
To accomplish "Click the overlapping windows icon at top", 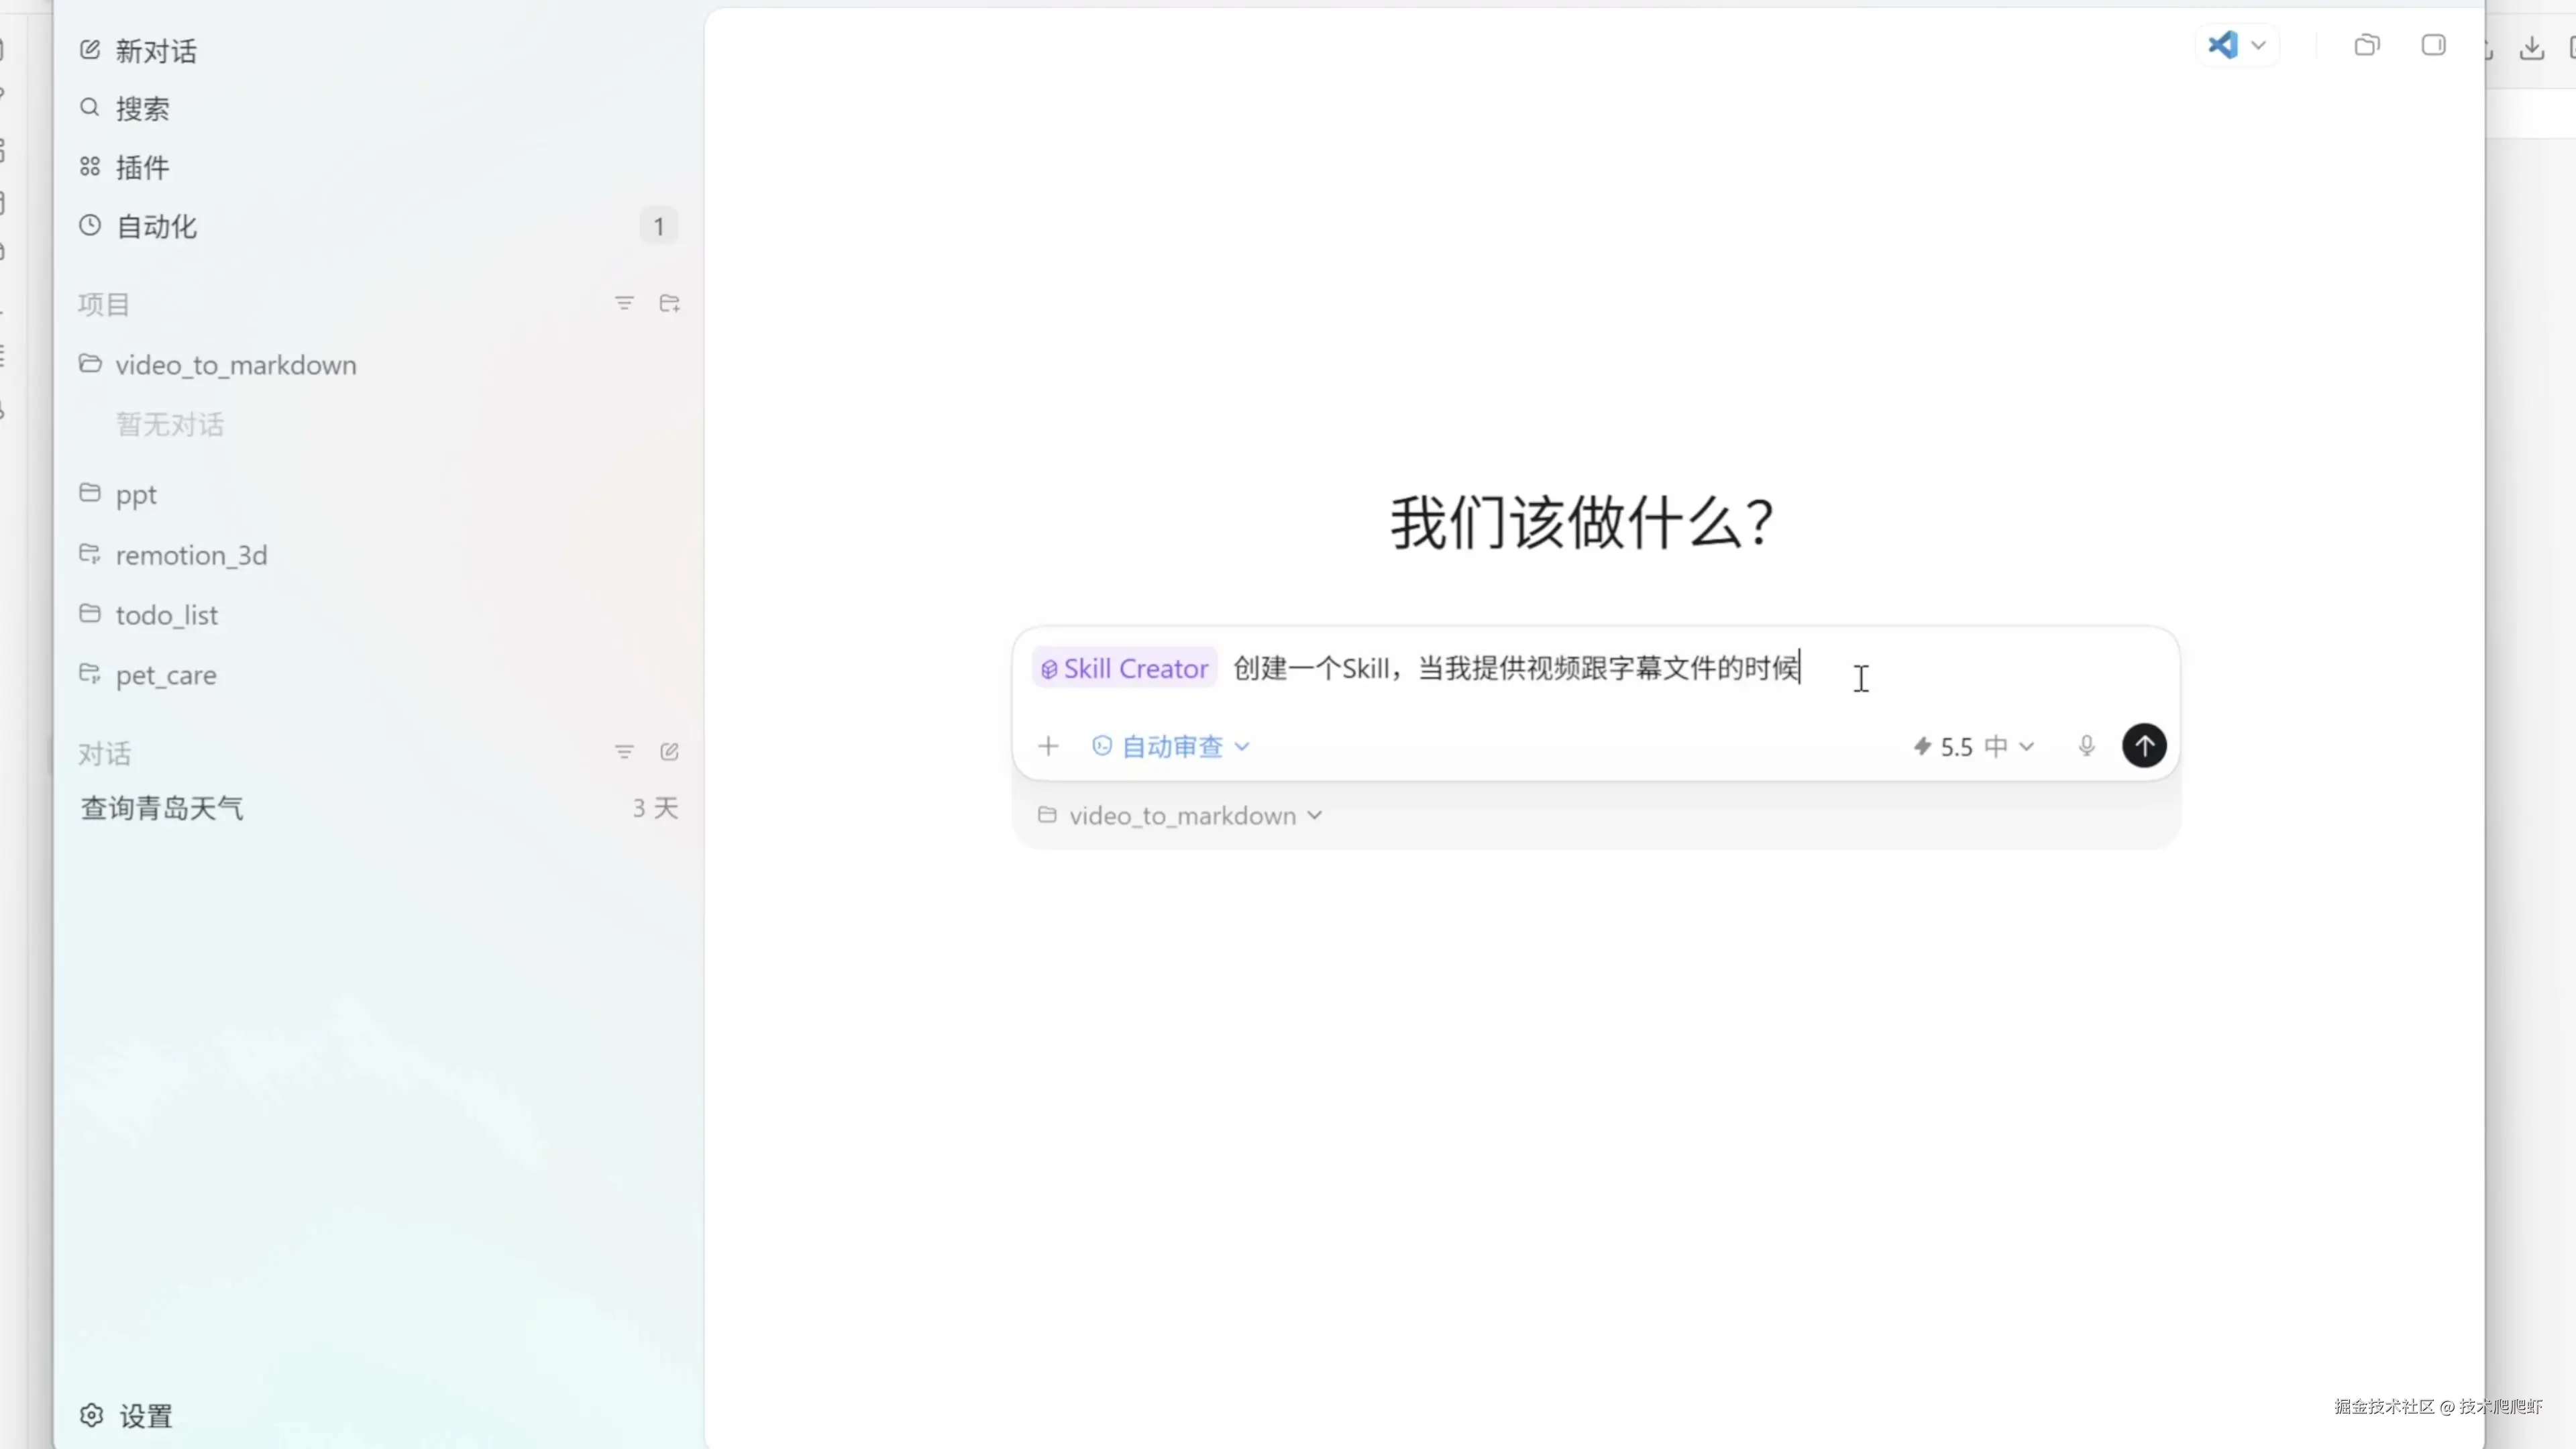I will (2366, 46).
